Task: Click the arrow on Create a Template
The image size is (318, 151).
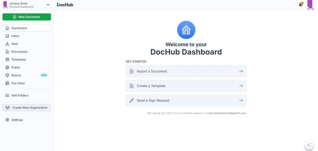Action: (x=241, y=86)
